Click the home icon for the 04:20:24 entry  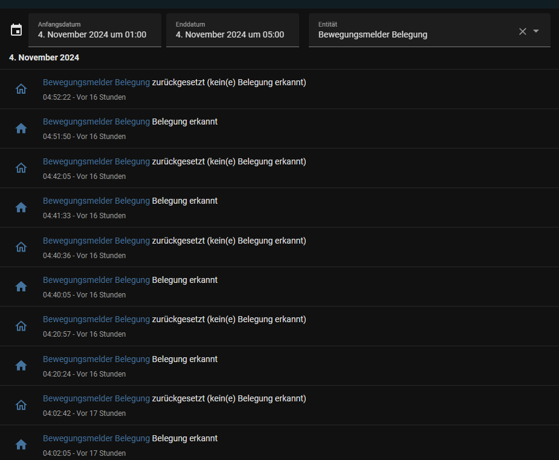pyautogui.click(x=21, y=366)
